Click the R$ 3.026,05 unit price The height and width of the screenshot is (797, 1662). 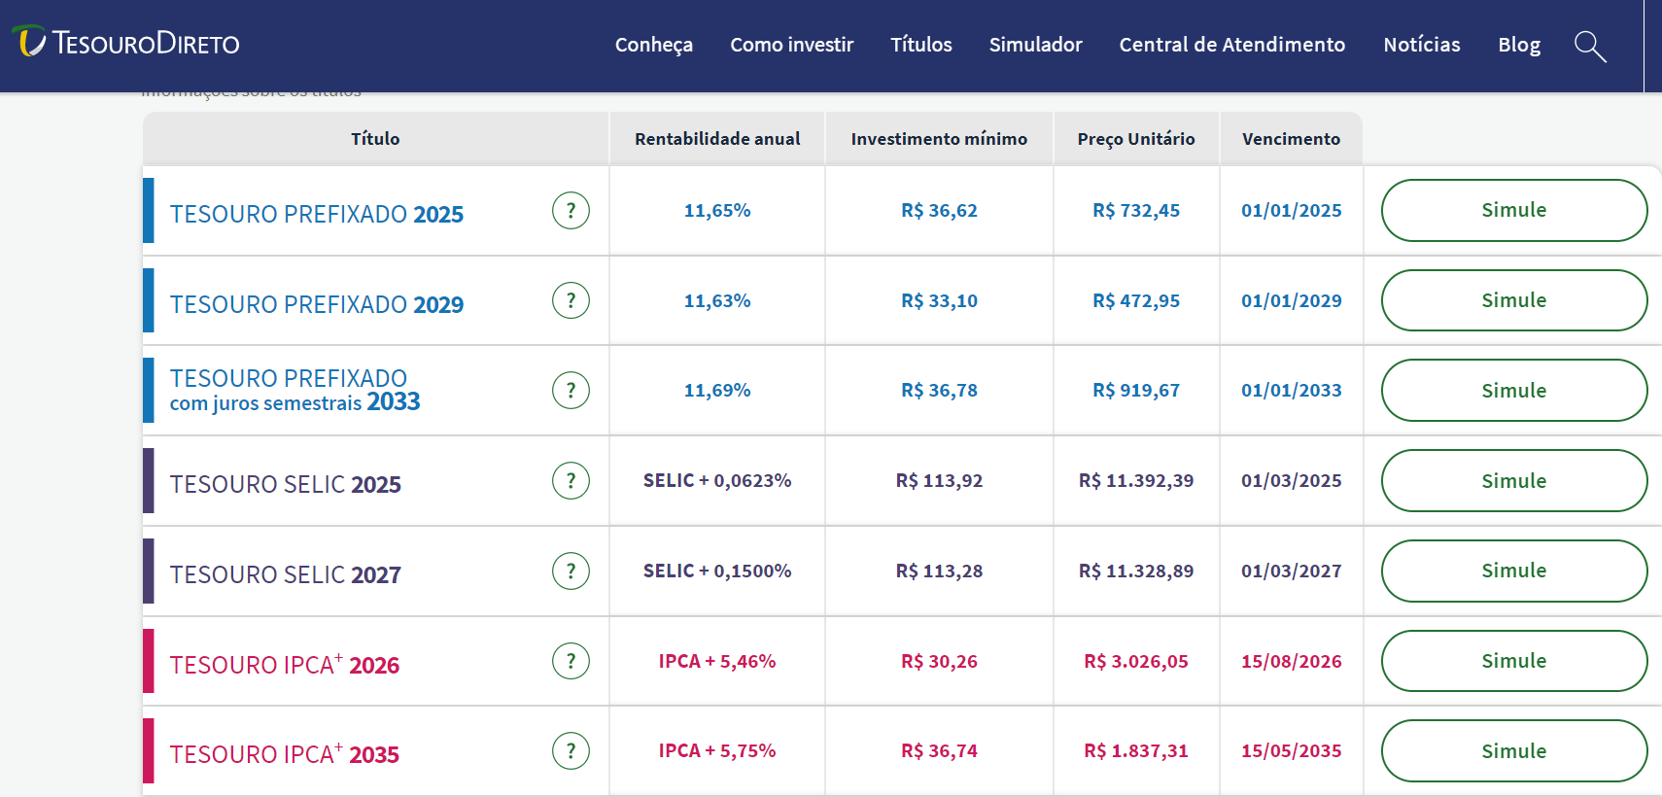(x=1136, y=661)
